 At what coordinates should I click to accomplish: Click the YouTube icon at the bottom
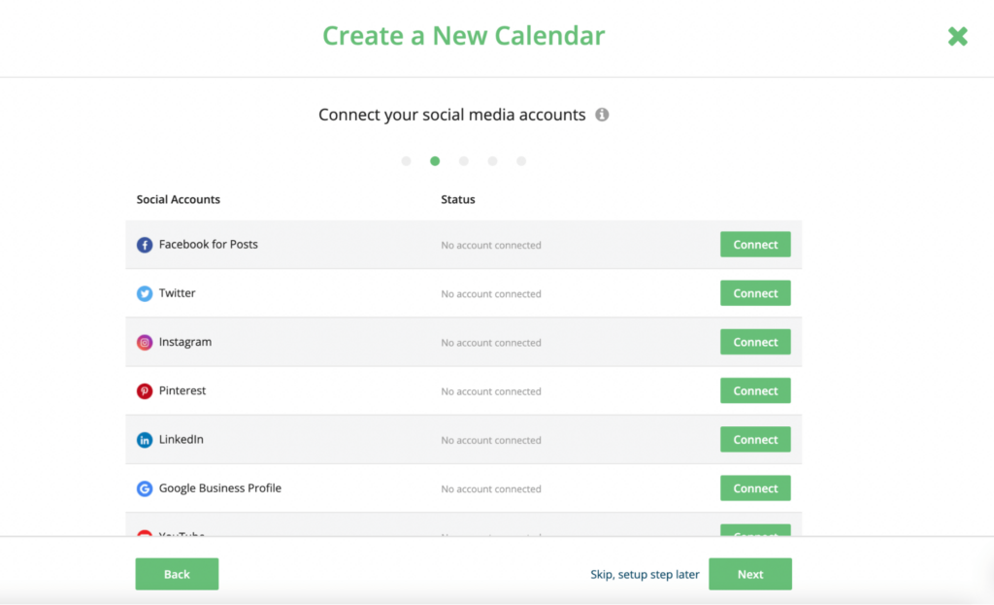pyautogui.click(x=145, y=533)
